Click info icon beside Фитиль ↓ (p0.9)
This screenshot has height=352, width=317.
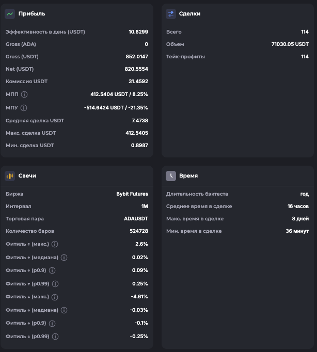pos(52,323)
